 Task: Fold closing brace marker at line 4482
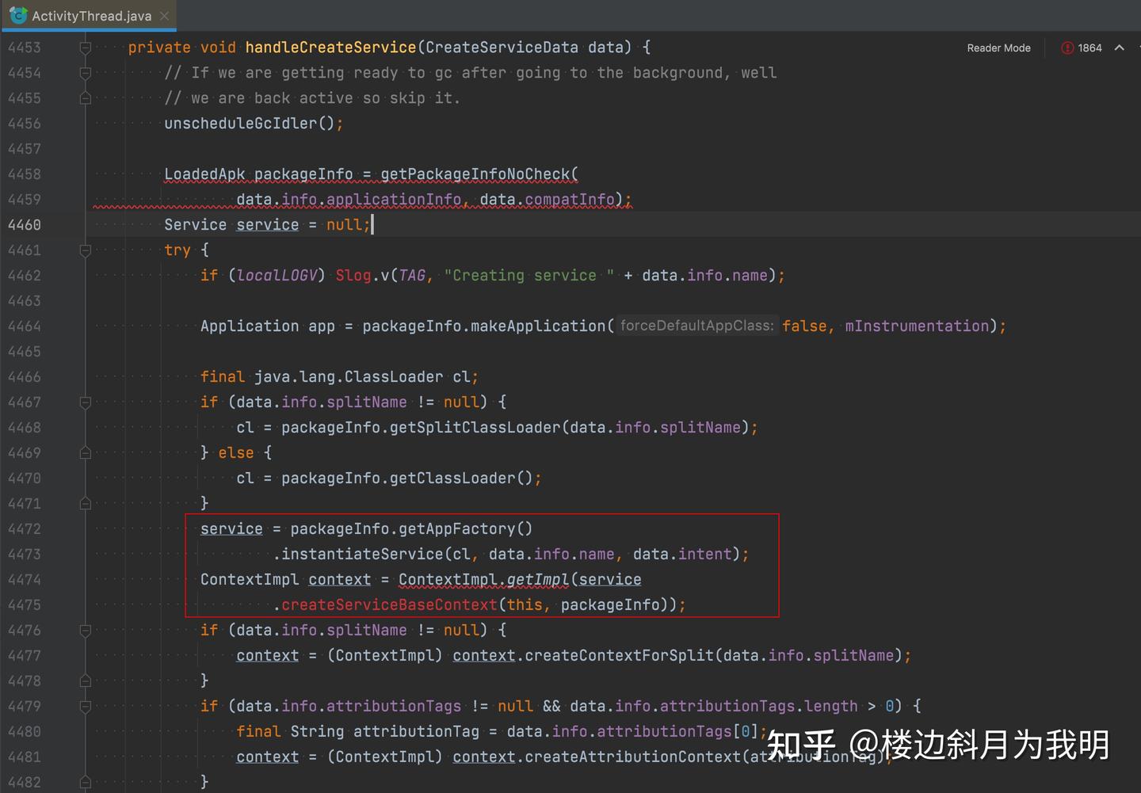(86, 783)
